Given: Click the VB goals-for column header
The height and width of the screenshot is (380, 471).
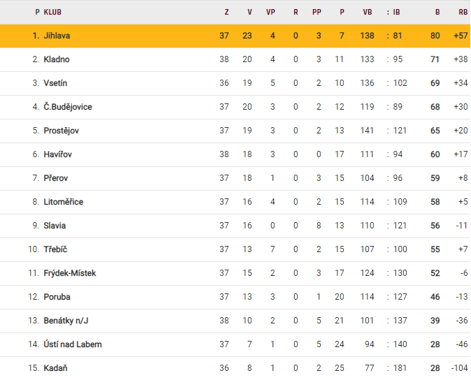Looking at the screenshot, I should 368,12.
